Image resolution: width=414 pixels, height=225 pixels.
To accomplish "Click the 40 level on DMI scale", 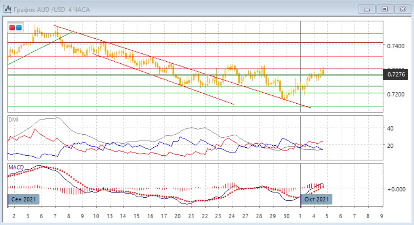I will pyautogui.click(x=390, y=128).
